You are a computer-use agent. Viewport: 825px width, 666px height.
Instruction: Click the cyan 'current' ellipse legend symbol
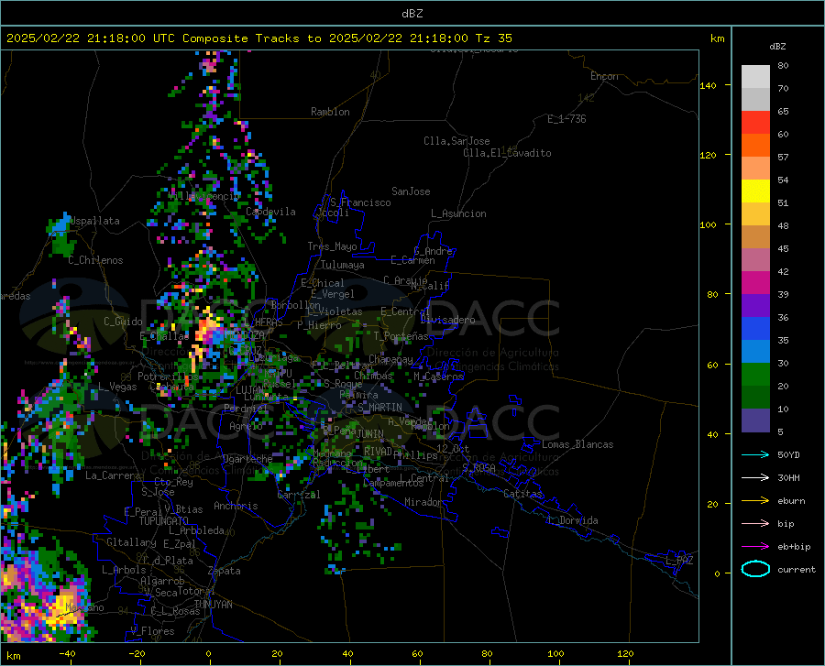click(755, 569)
